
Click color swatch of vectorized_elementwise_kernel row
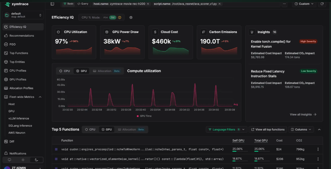tap(56, 159)
